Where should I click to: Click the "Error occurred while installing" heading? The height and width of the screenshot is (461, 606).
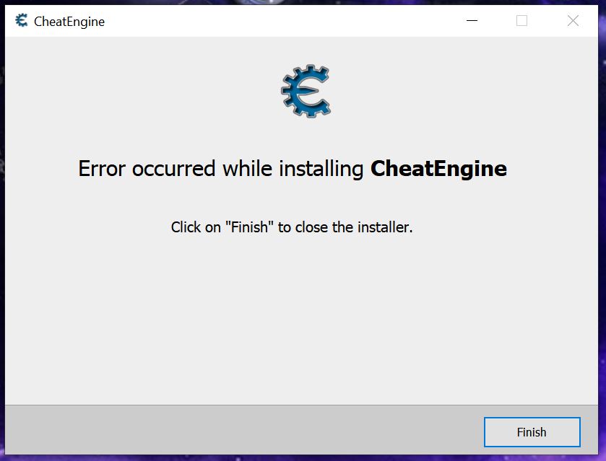pos(221,169)
